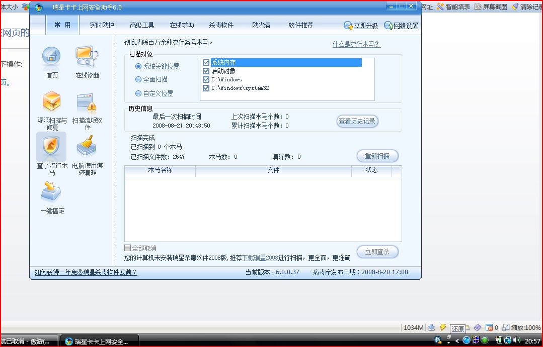The width and height of the screenshot is (543, 347).
Task: Click the 傲游 browser taskbar button
Action: click(x=29, y=341)
